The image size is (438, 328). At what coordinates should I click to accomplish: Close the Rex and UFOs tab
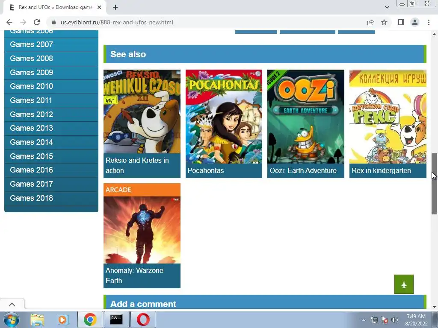pyautogui.click(x=99, y=8)
